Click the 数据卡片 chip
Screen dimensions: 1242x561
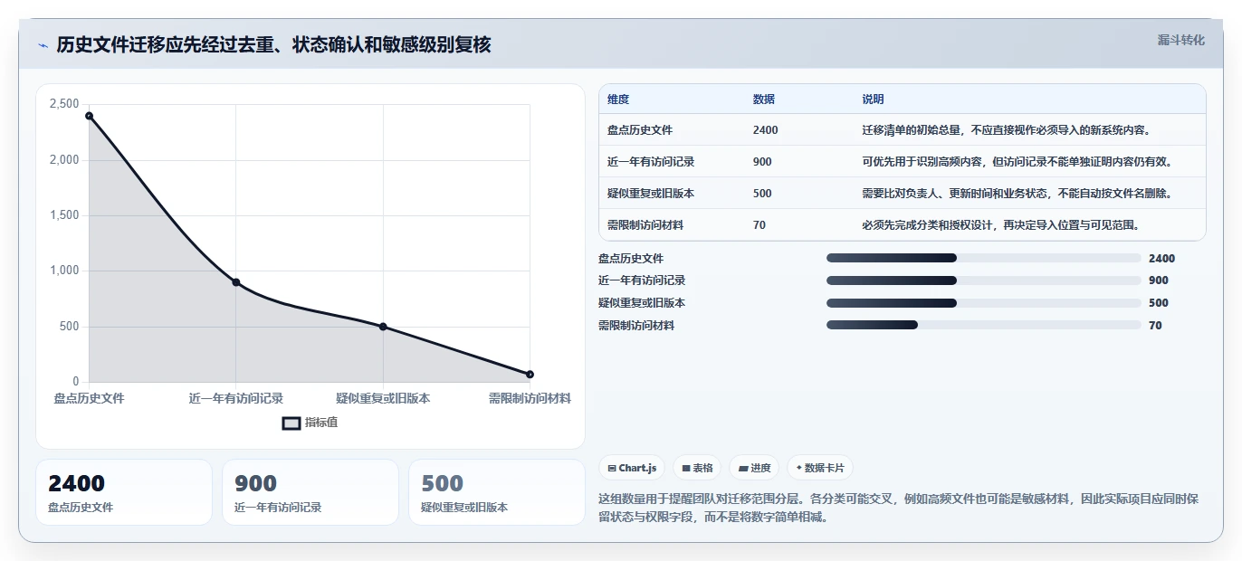pyautogui.click(x=820, y=468)
